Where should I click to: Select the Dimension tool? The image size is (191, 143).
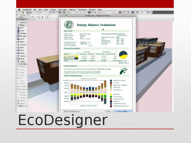pos(22,67)
